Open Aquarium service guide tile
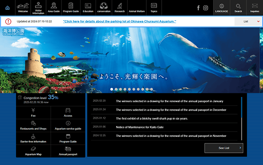Image resolution: width=263 pixels, height=165 pixels. (68, 126)
